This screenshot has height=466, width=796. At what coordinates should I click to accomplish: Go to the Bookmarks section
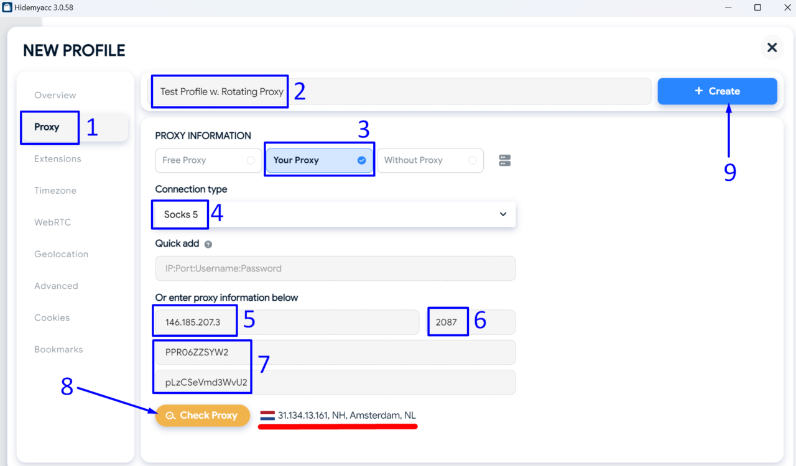tap(58, 349)
